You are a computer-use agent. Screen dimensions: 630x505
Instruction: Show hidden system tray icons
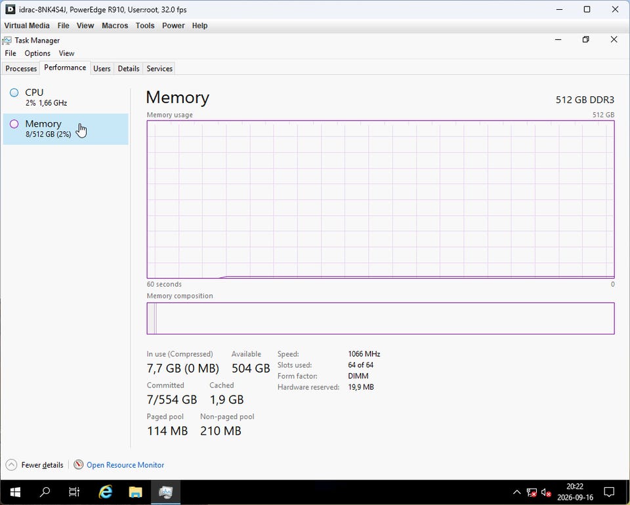(516, 492)
